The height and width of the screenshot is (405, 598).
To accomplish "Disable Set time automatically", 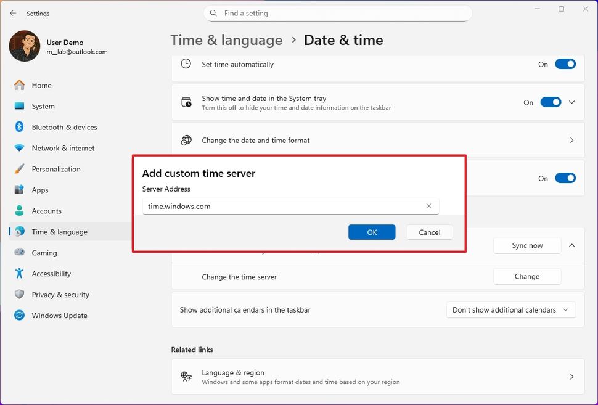I will click(x=565, y=63).
